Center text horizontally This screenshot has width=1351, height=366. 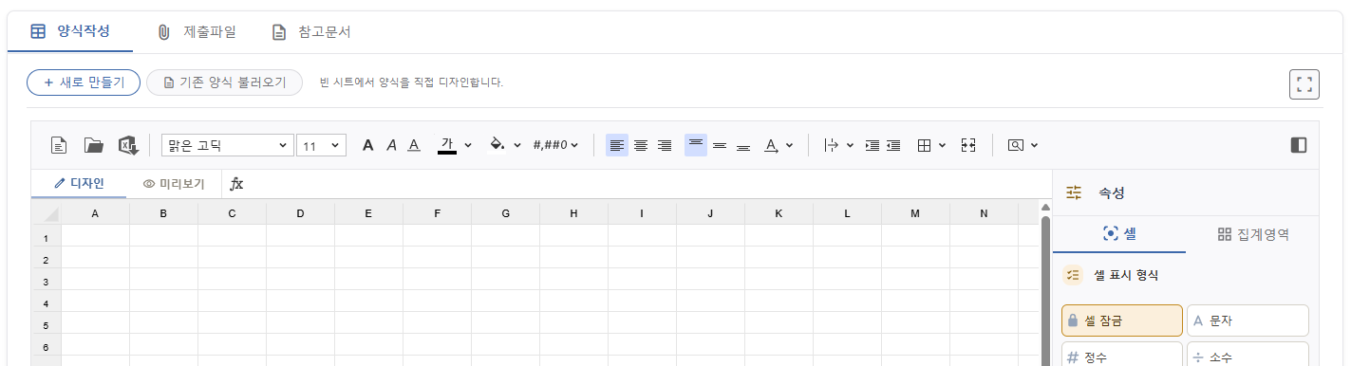(x=641, y=145)
